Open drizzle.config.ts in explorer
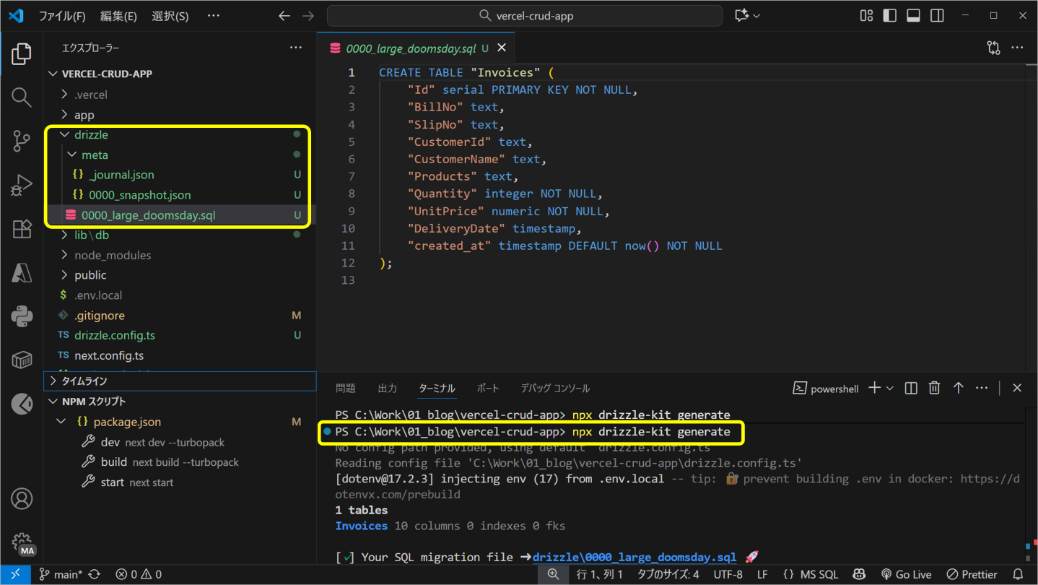 [x=114, y=335]
